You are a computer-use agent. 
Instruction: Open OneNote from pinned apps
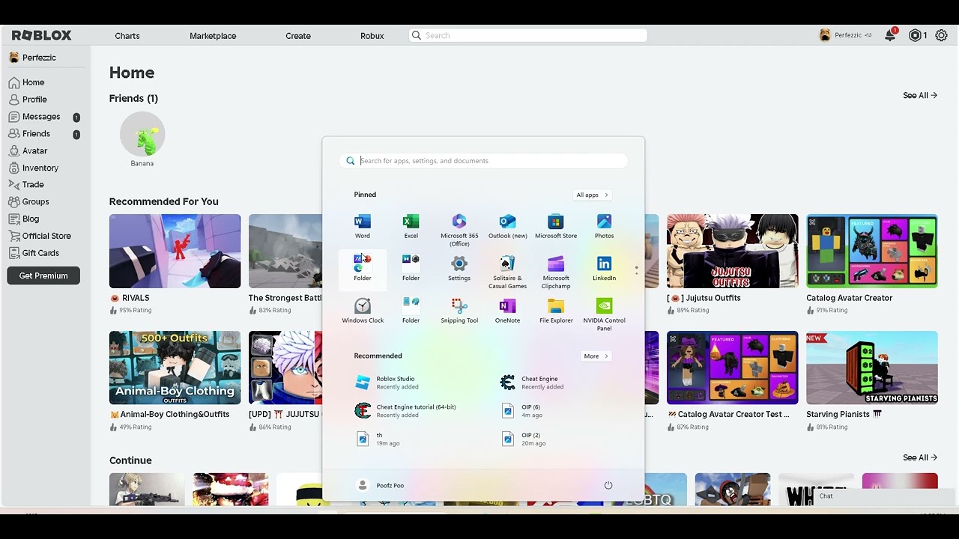click(x=507, y=311)
